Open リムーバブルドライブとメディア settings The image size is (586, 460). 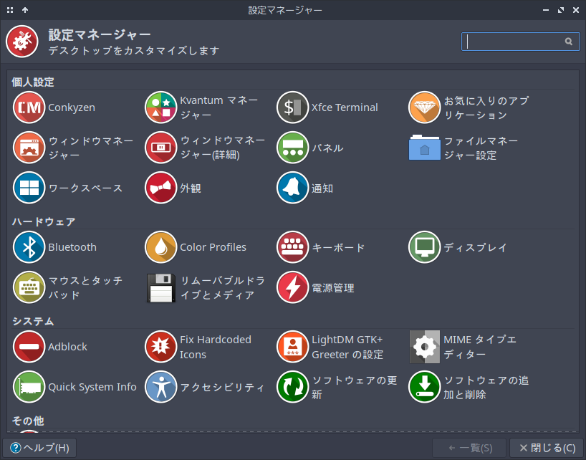205,287
